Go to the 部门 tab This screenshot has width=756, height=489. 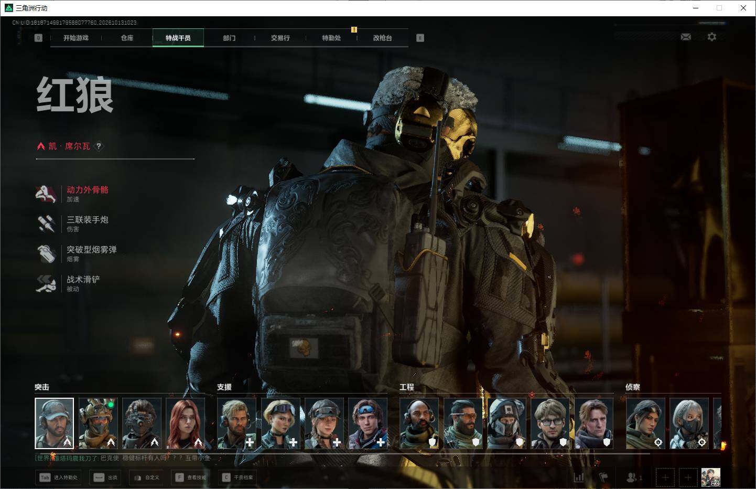point(229,38)
